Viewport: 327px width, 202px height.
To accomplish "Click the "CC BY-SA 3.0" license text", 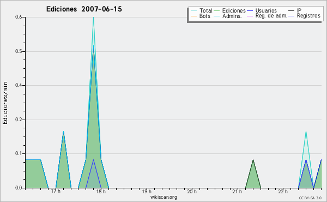I will click(310, 198).
